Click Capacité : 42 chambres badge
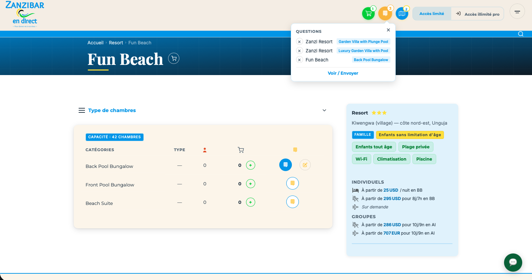This screenshot has width=532, height=280. point(115,137)
